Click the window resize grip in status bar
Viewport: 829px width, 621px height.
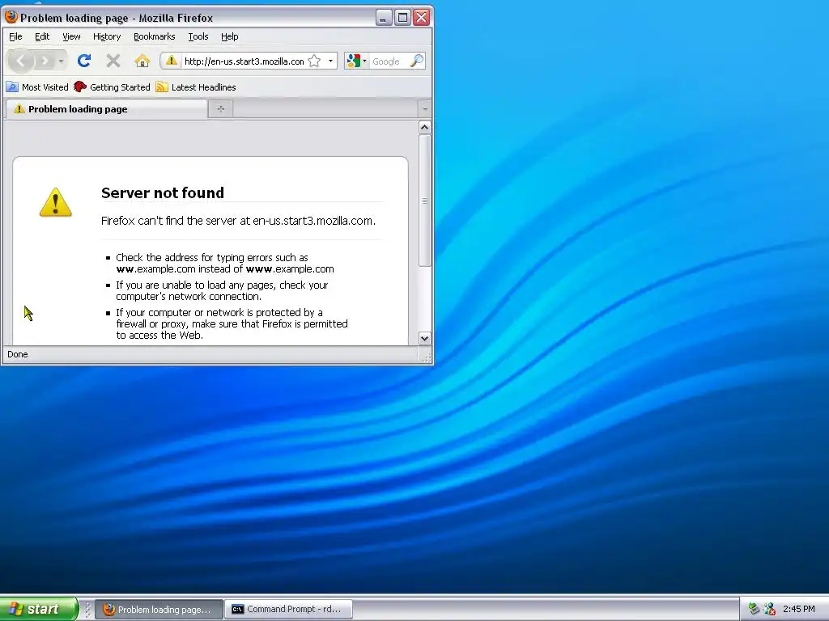click(x=426, y=357)
